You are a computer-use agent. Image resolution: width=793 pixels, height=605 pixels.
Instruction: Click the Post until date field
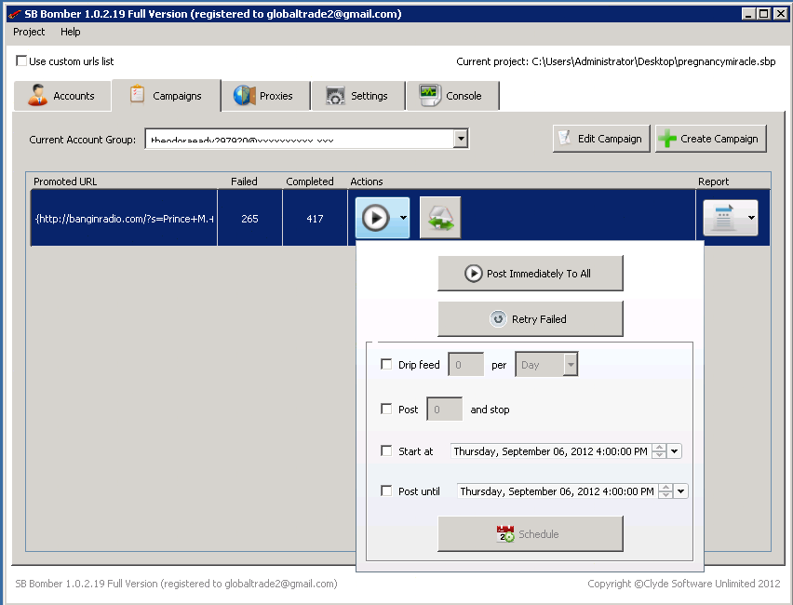pos(558,491)
